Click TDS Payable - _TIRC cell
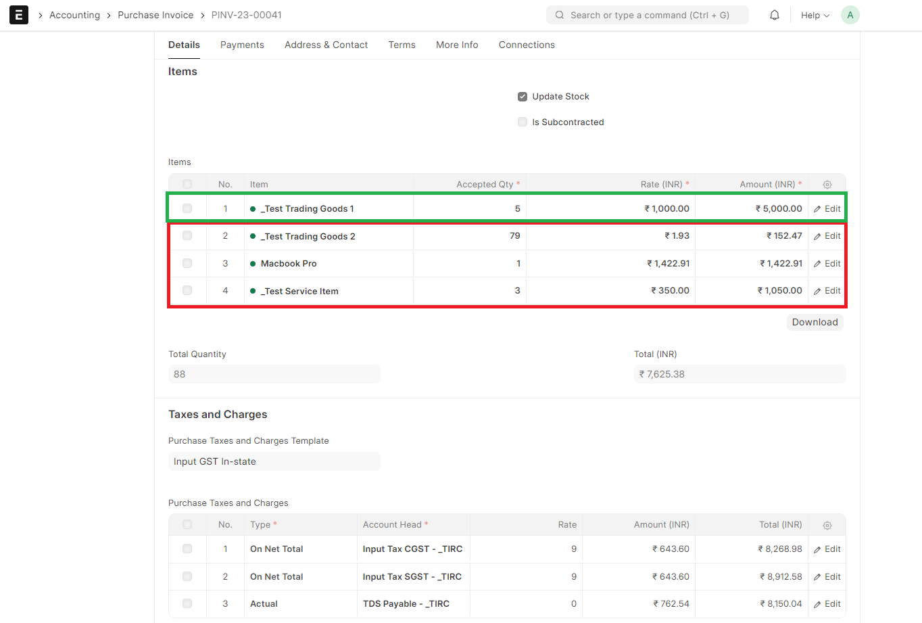 tap(414, 604)
